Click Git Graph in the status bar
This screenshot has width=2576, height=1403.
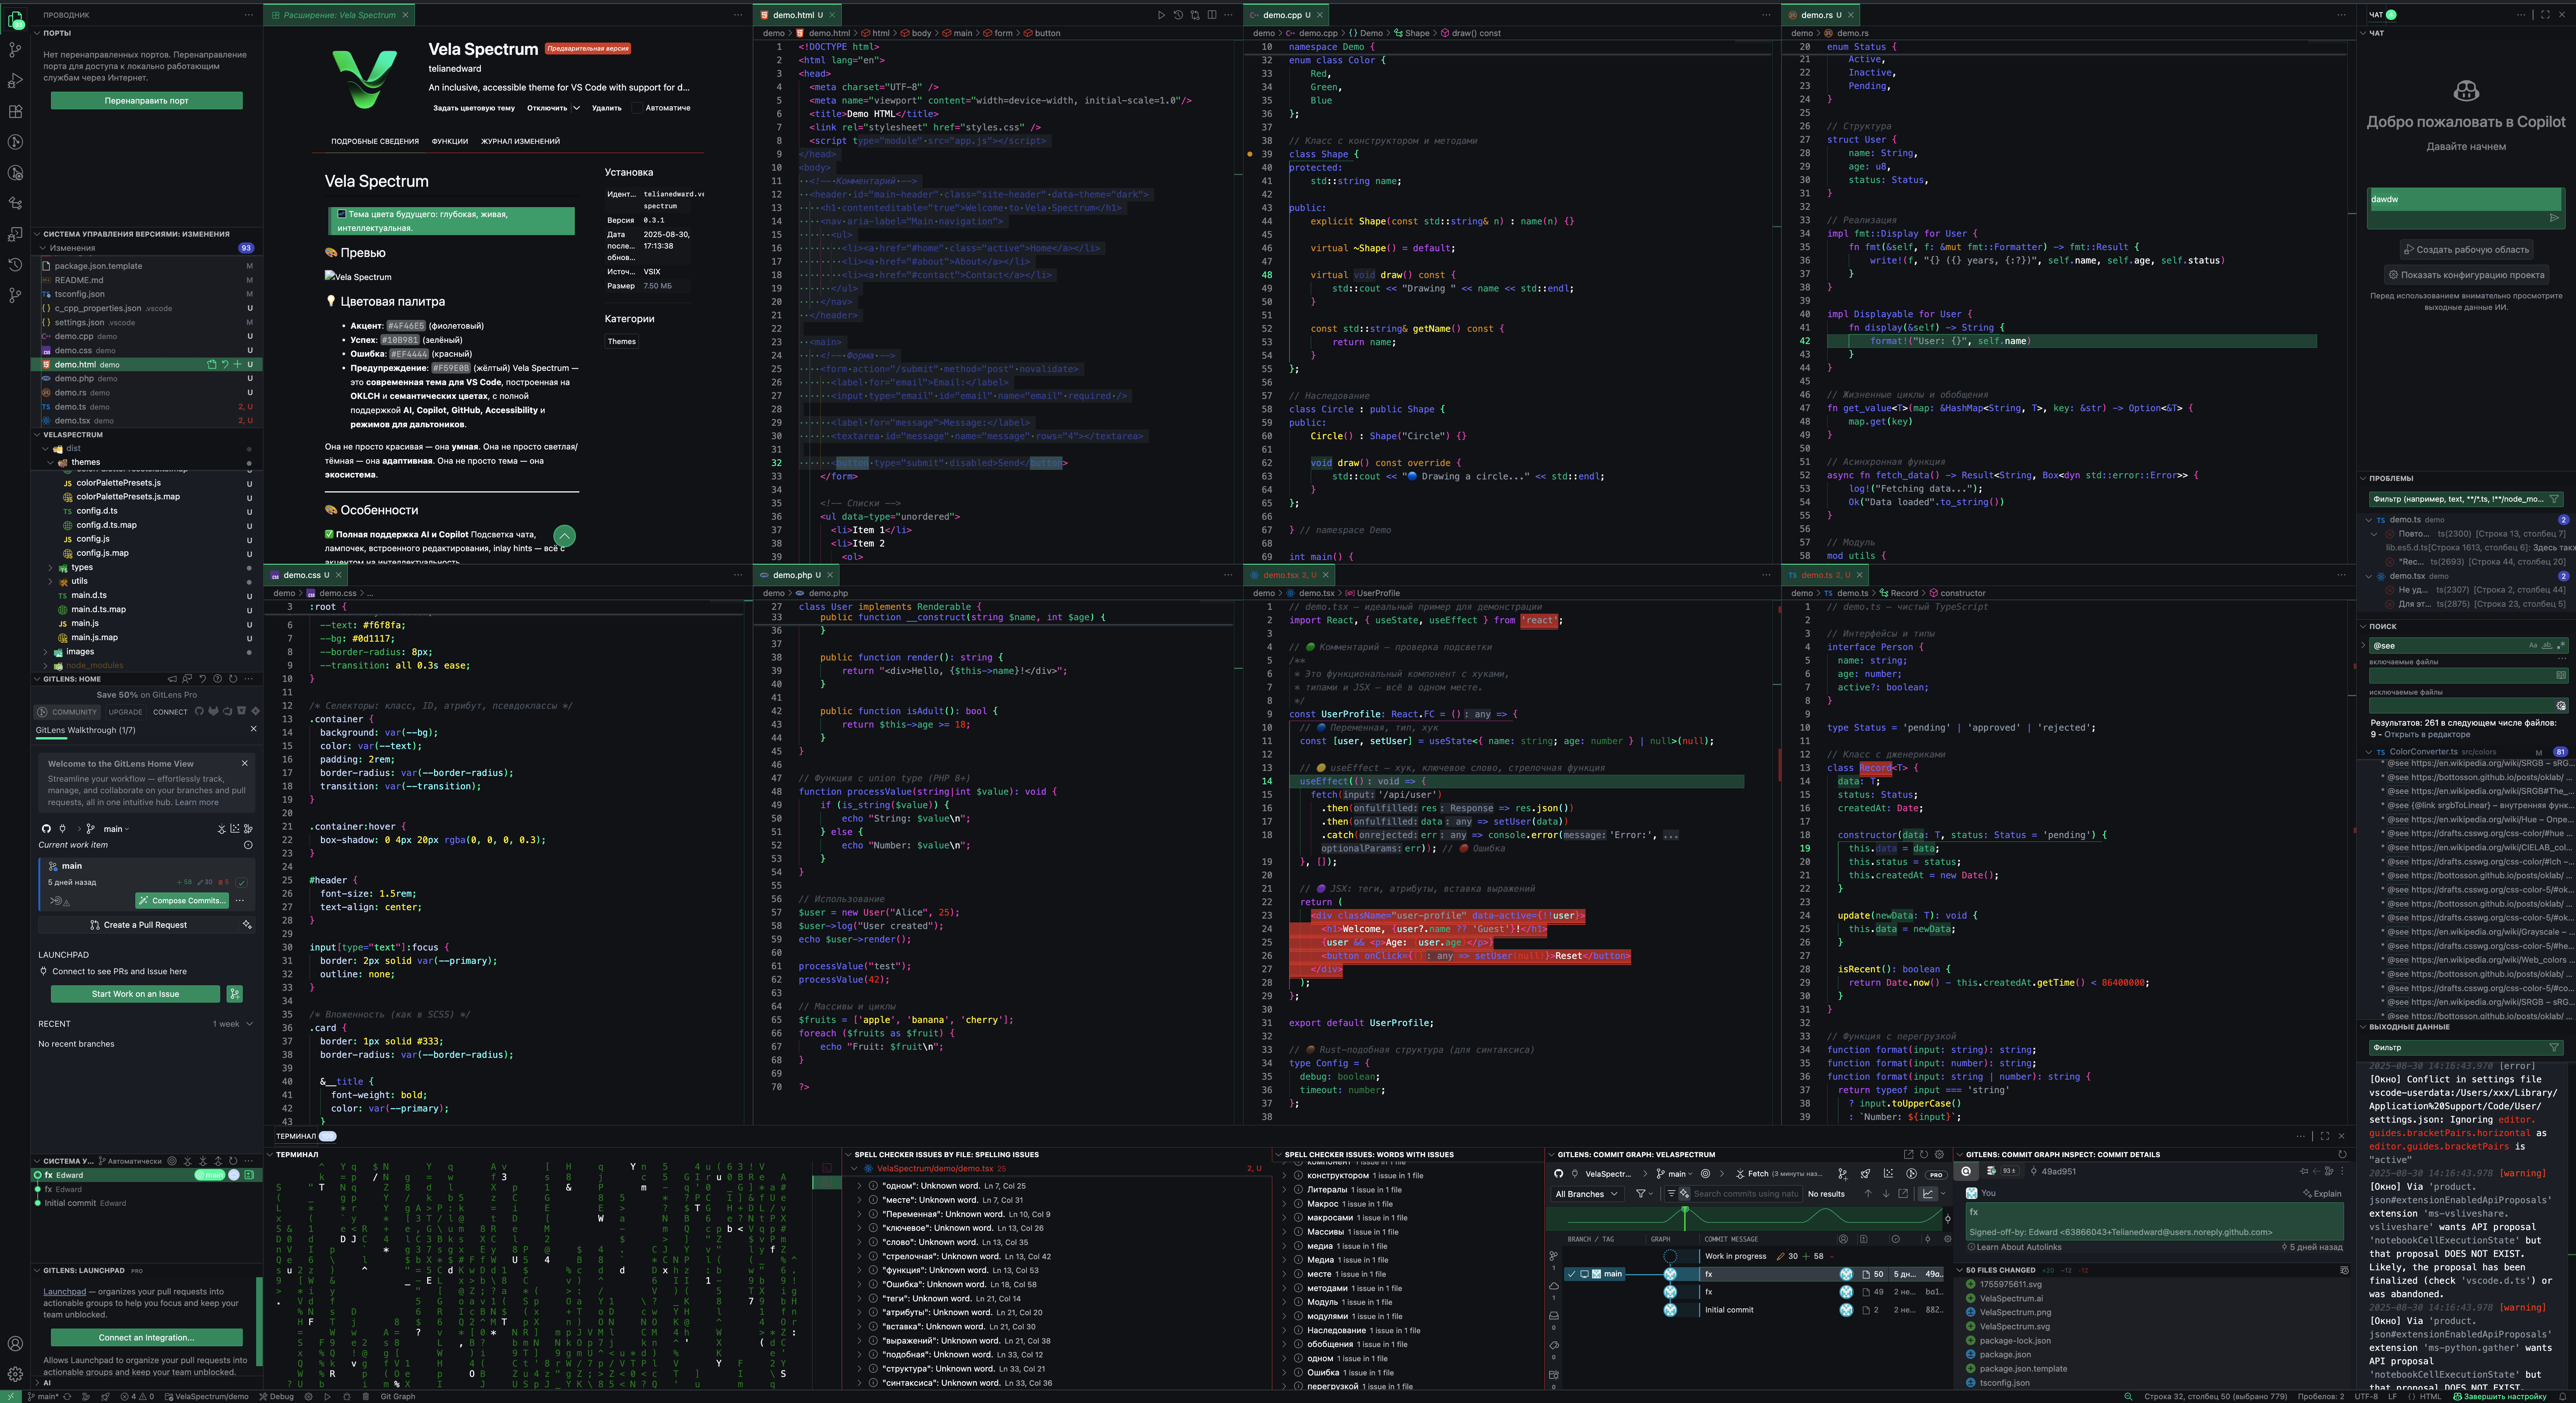pos(398,1396)
